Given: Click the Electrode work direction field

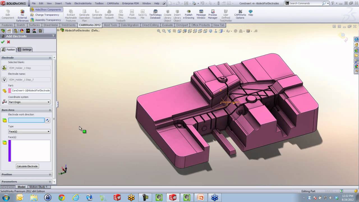Looking at the screenshot, I should (26, 120).
